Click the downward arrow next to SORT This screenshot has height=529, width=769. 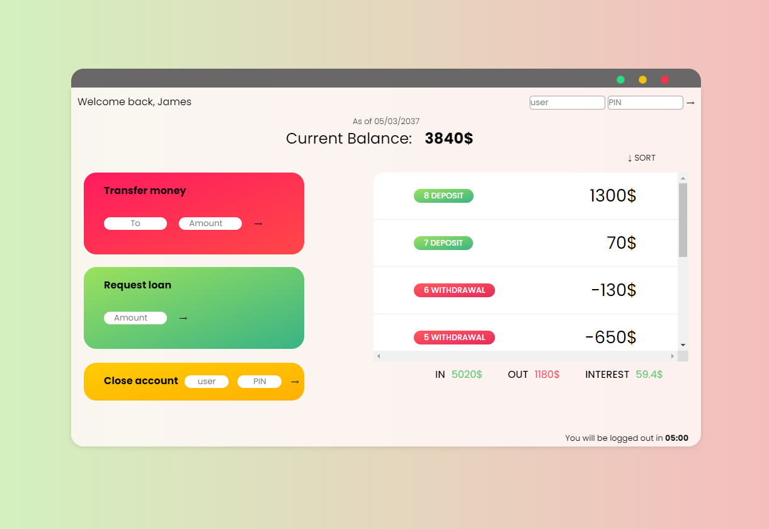pos(629,157)
